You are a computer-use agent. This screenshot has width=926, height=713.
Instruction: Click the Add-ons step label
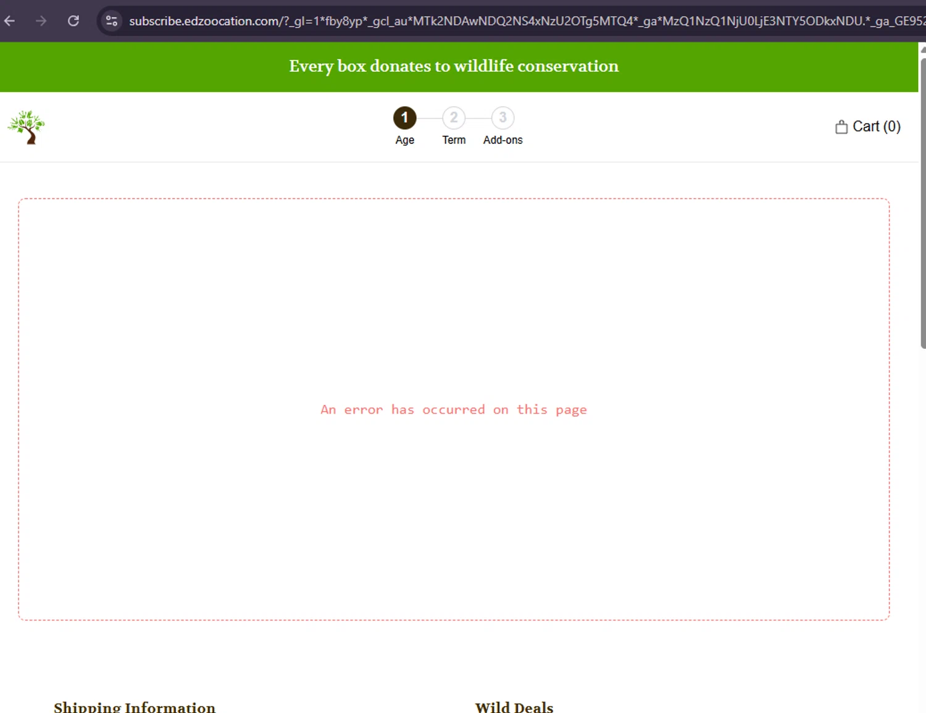(x=503, y=140)
